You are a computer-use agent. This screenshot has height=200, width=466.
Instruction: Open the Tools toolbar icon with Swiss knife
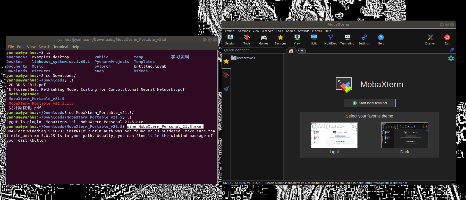247,40
